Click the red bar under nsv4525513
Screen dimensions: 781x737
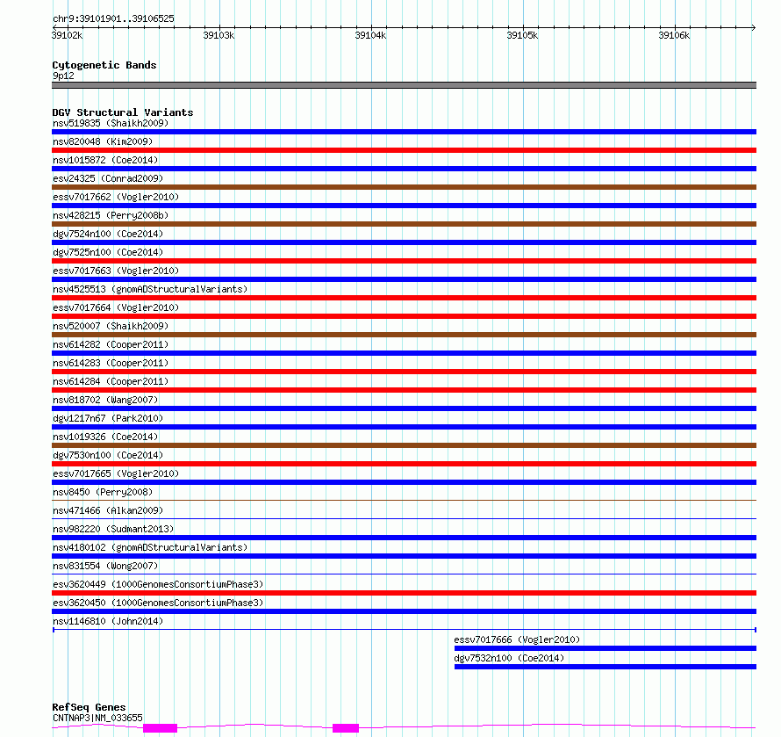[404, 298]
